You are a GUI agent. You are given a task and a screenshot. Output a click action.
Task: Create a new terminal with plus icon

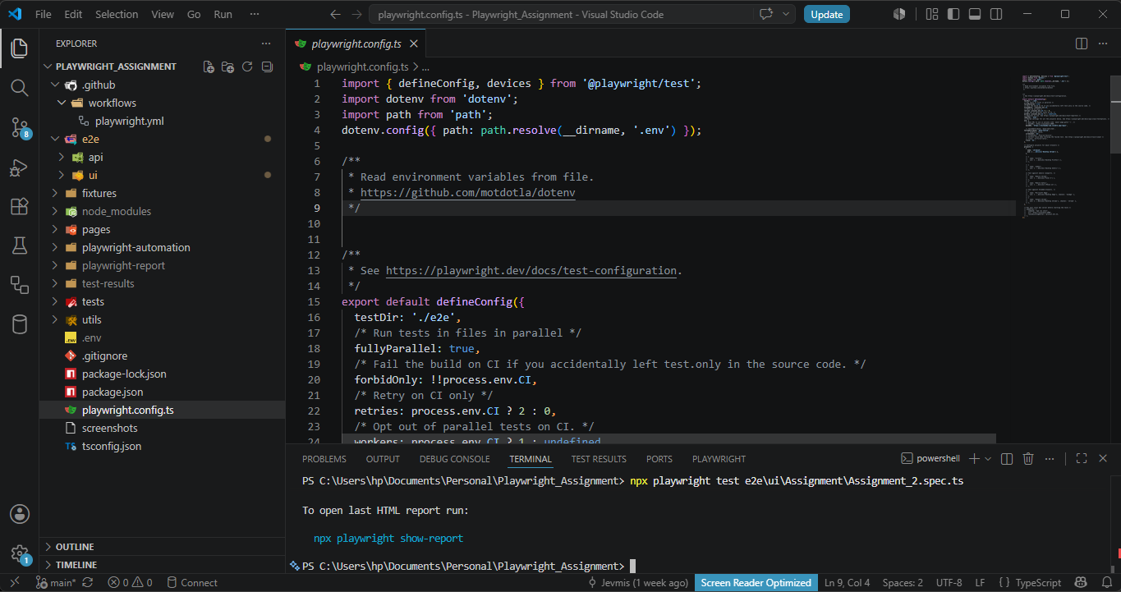click(974, 459)
